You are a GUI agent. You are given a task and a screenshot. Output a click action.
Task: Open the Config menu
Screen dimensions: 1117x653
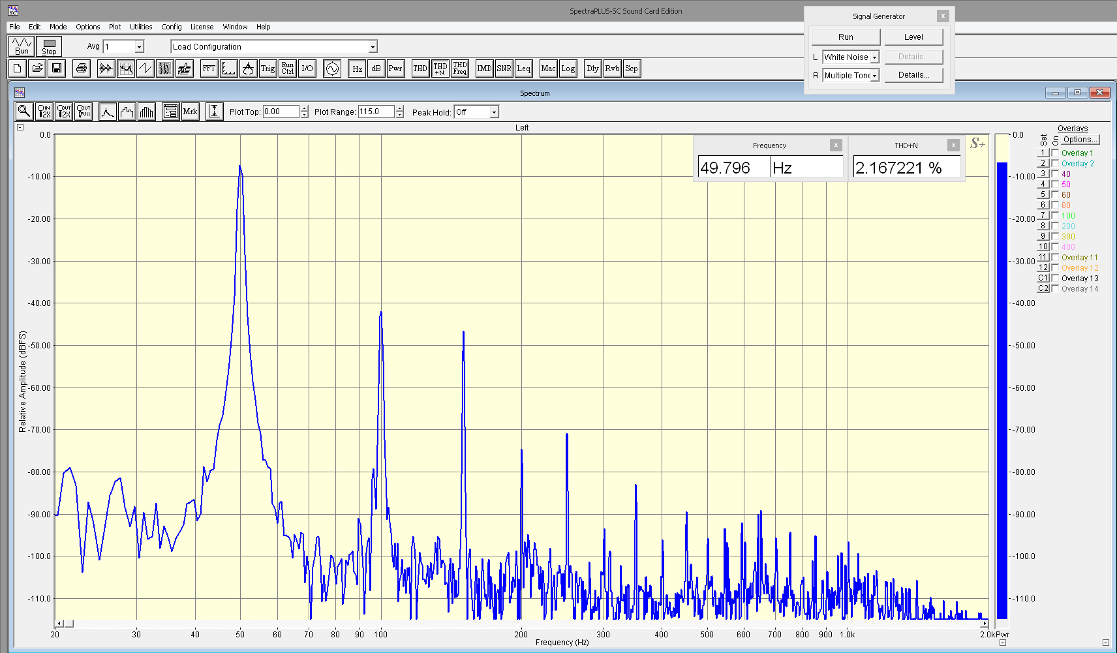172,27
